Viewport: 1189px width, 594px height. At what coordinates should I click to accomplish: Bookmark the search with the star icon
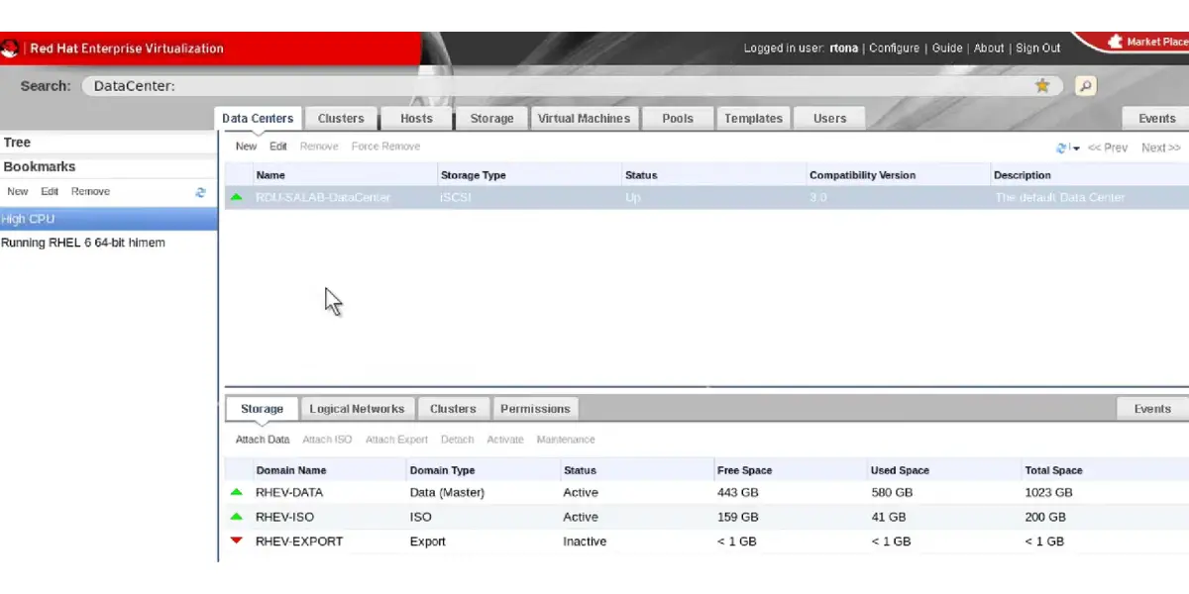click(1042, 86)
